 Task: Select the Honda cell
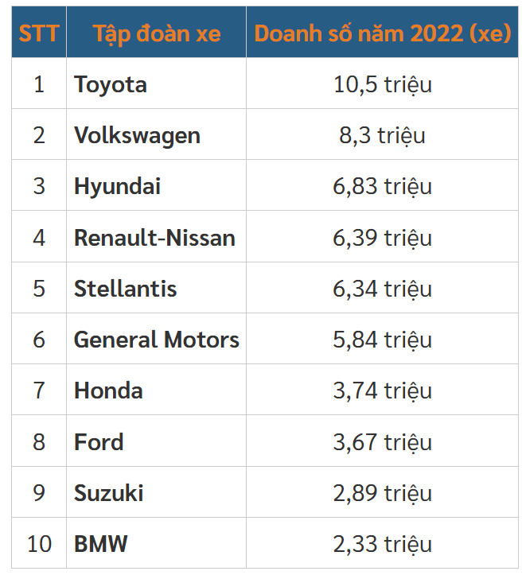pos(108,390)
